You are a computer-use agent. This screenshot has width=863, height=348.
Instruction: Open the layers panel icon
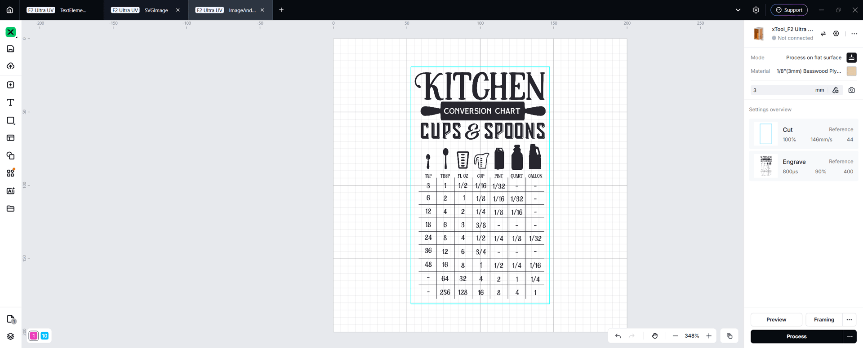coord(11,336)
